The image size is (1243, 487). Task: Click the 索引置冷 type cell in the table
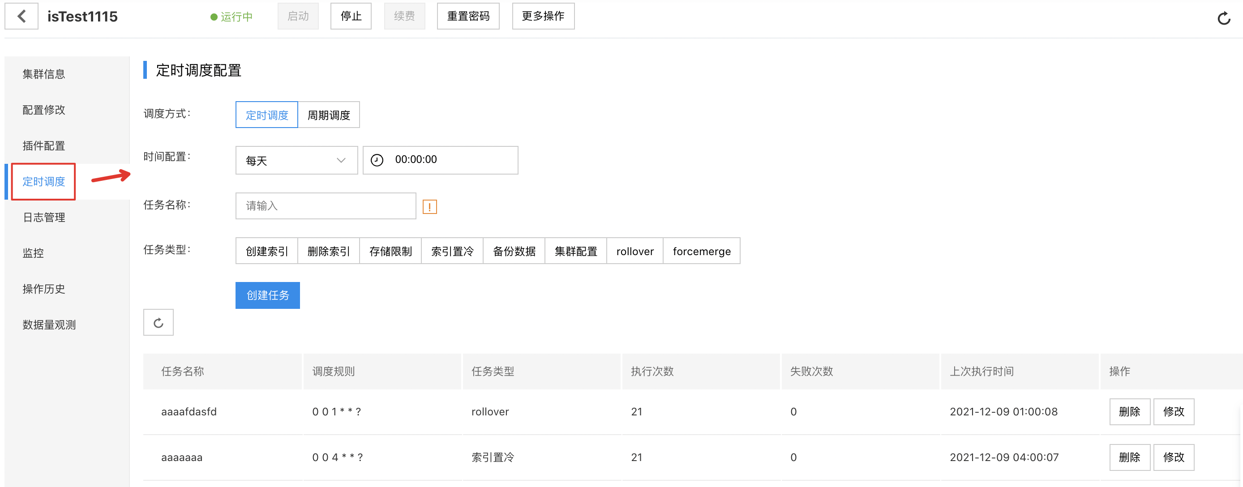493,457
